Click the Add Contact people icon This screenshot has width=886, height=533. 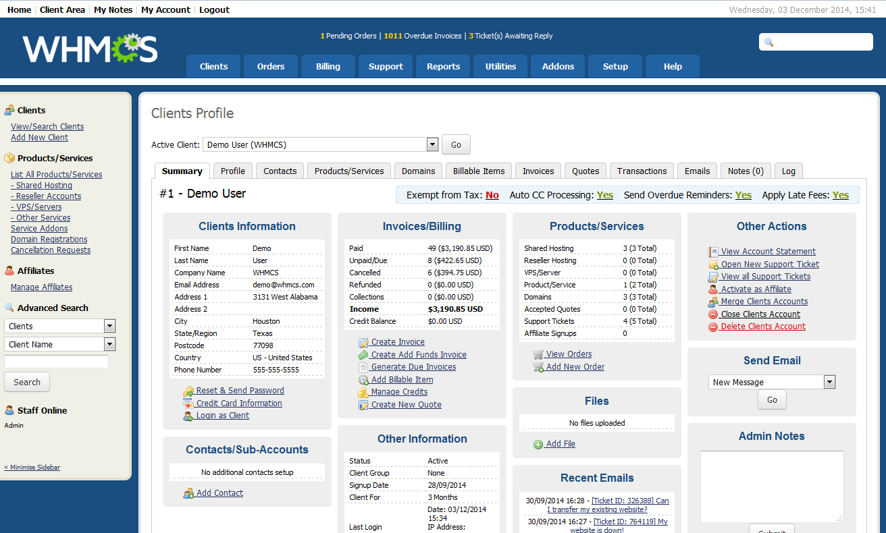click(x=188, y=493)
